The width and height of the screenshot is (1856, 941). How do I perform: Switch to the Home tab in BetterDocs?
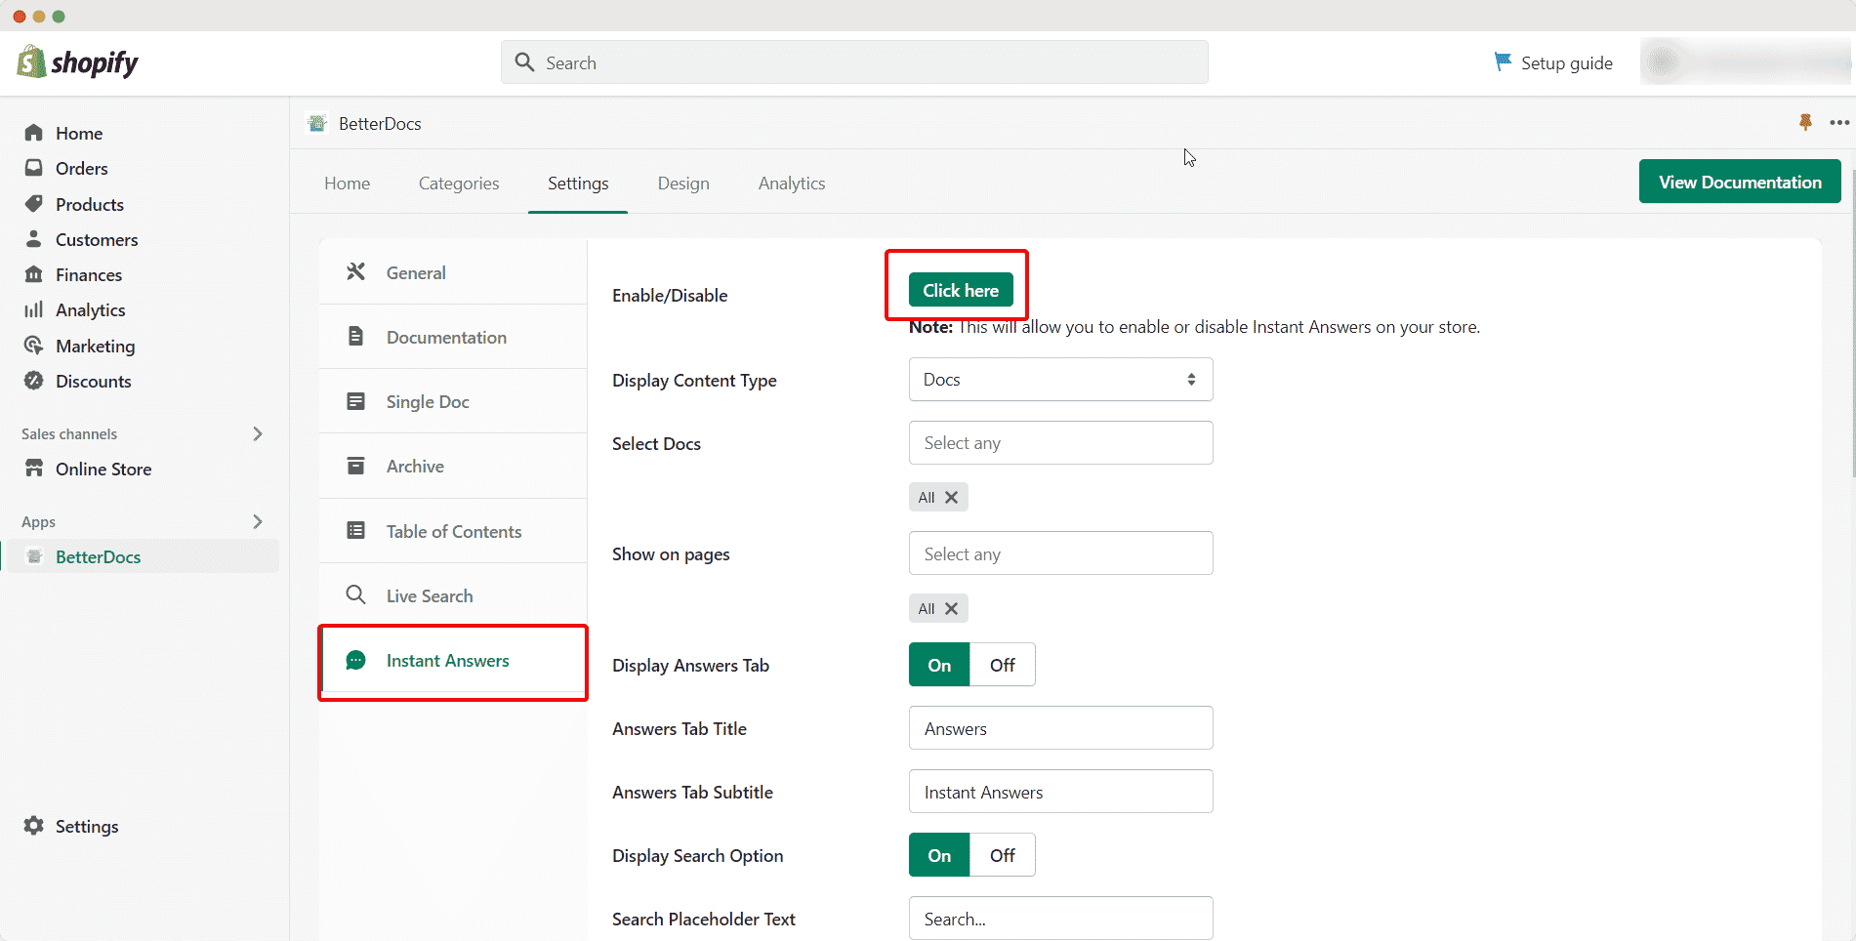point(348,184)
